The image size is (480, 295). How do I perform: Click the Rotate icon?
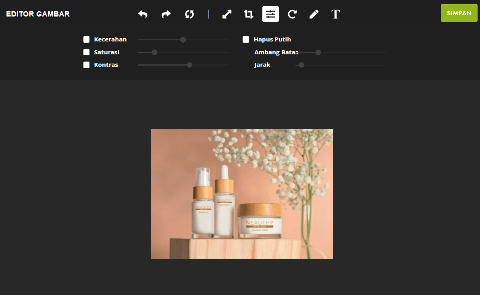[292, 14]
